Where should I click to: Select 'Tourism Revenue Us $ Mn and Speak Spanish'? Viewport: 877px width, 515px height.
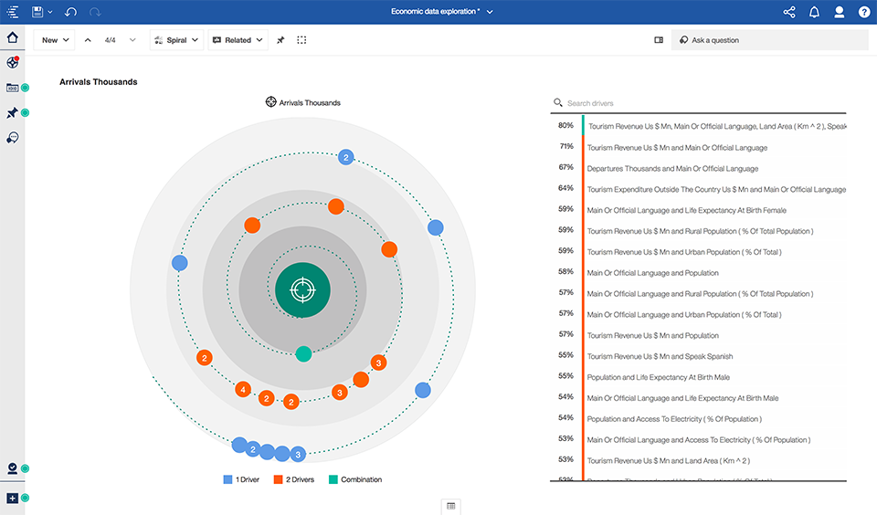(698, 356)
